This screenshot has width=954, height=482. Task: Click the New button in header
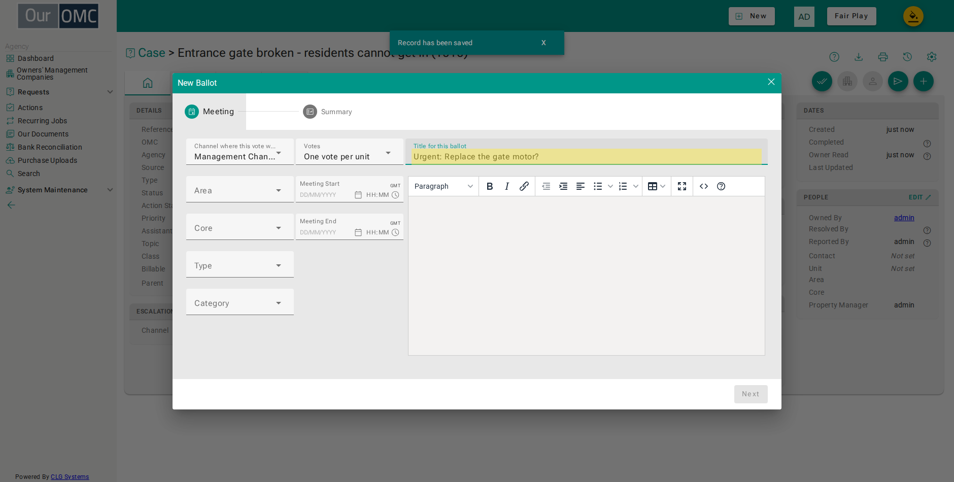click(x=752, y=16)
